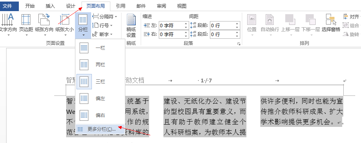Screen dimensions: 361x143
Task: Open the 稿纸设置 manuscript paper settings
Action: pos(131,26)
